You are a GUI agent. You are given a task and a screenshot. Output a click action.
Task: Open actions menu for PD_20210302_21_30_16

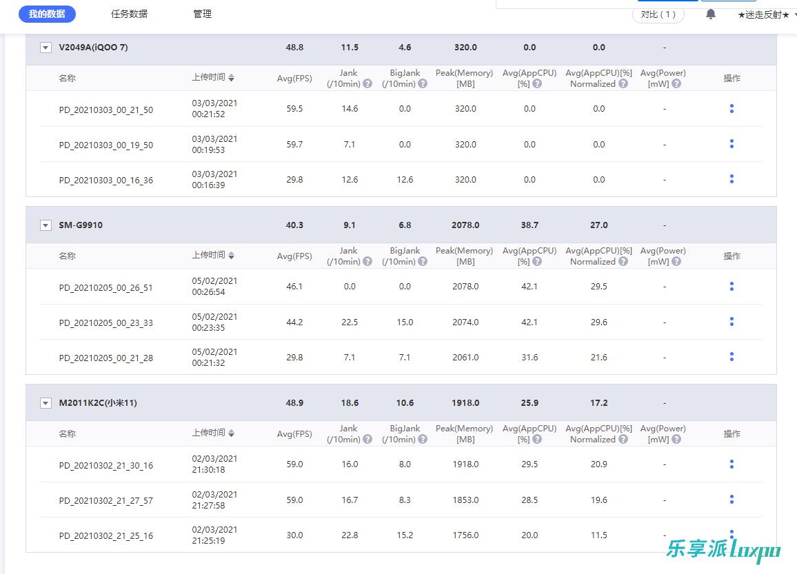point(732,464)
